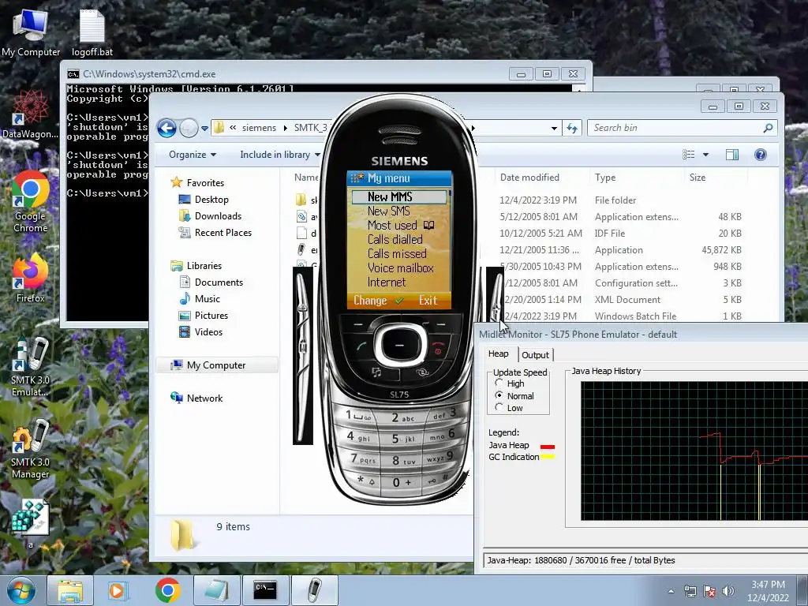The height and width of the screenshot is (606, 808).
Task: Open SMTK 3.0 Manager desktop shortcut
Action: (x=31, y=449)
